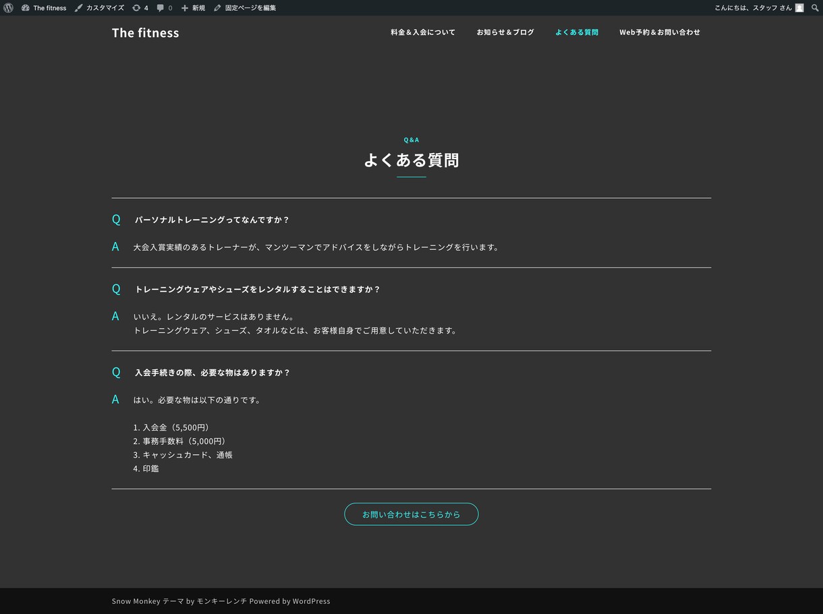Click the question 入会手続きの際、必要な物はありますか？
The image size is (823, 614).
point(212,373)
